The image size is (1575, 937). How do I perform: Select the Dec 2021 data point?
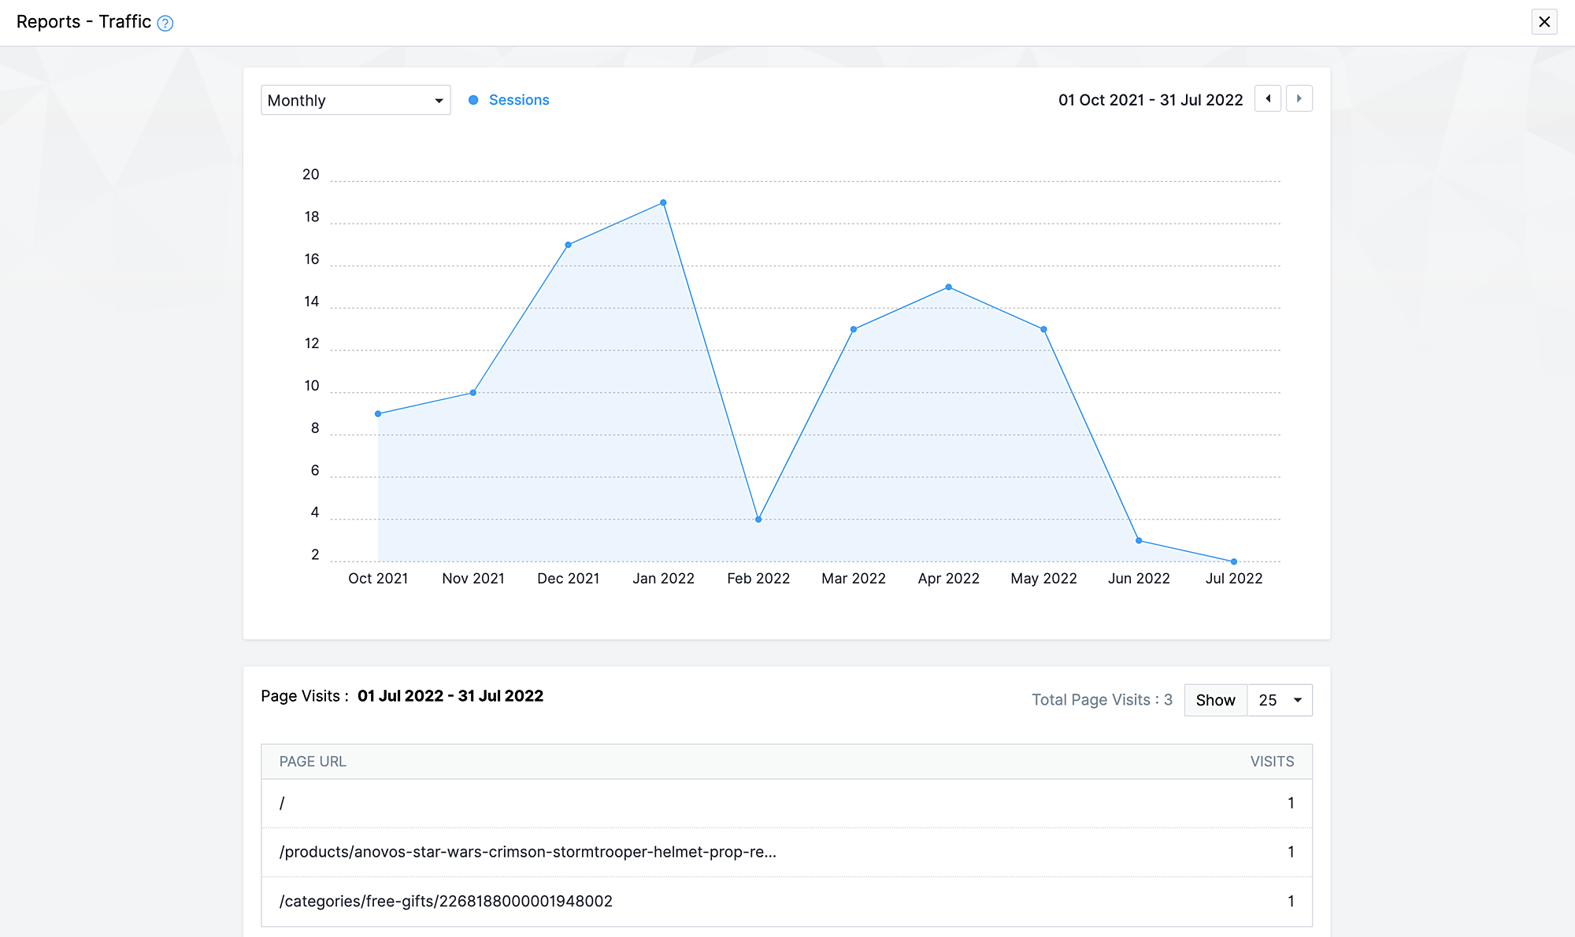[568, 245]
